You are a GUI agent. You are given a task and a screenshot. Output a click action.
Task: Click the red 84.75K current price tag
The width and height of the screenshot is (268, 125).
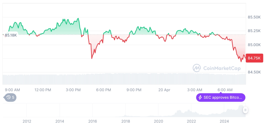[254, 58]
